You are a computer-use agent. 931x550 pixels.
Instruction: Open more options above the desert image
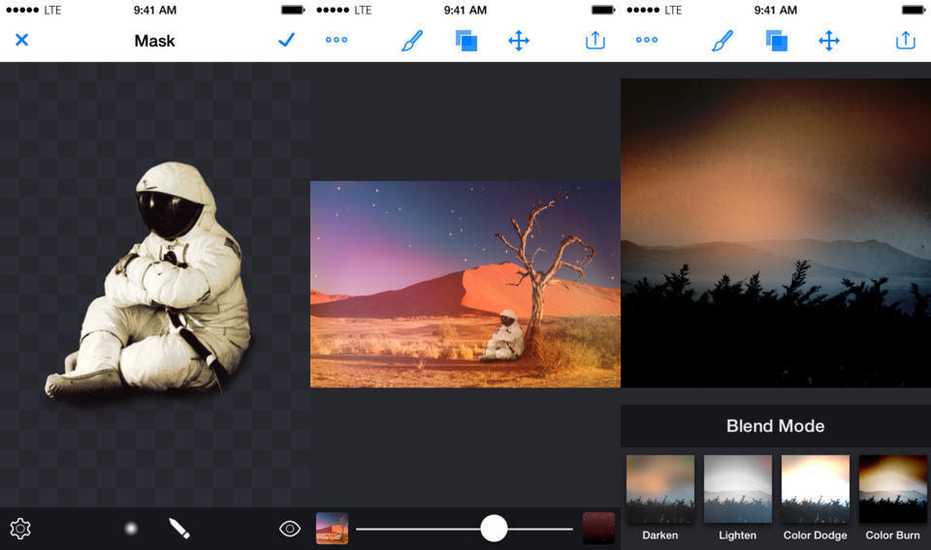(x=337, y=41)
